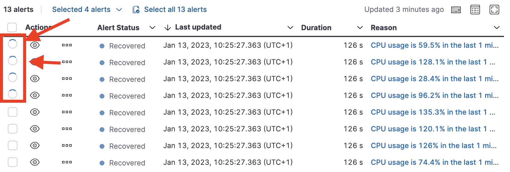
Task: Open the Reason column header dropdown
Action: [x=496, y=27]
